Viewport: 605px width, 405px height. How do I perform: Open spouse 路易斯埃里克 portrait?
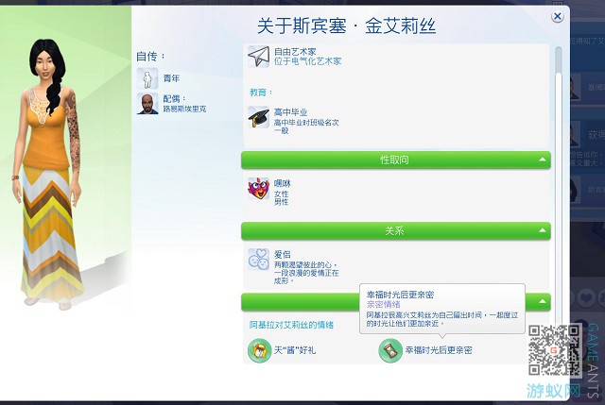coord(147,104)
